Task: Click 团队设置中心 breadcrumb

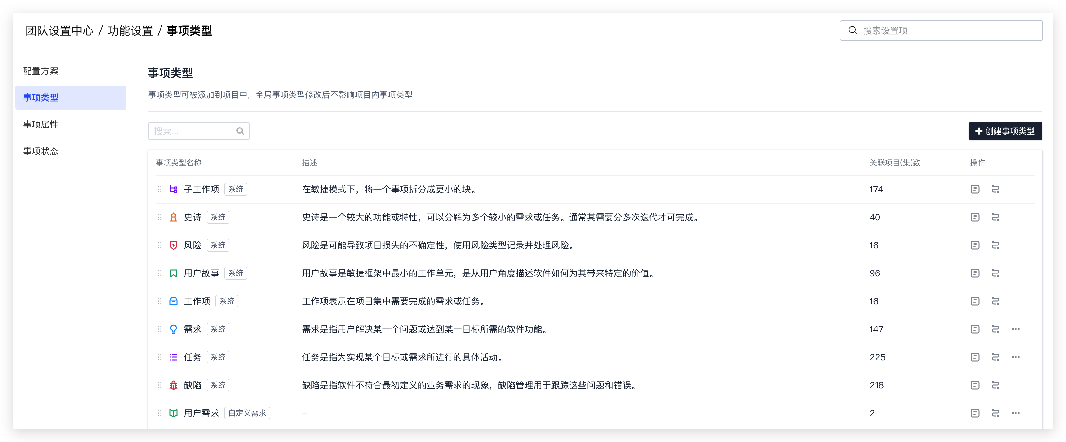Action: 59,31
